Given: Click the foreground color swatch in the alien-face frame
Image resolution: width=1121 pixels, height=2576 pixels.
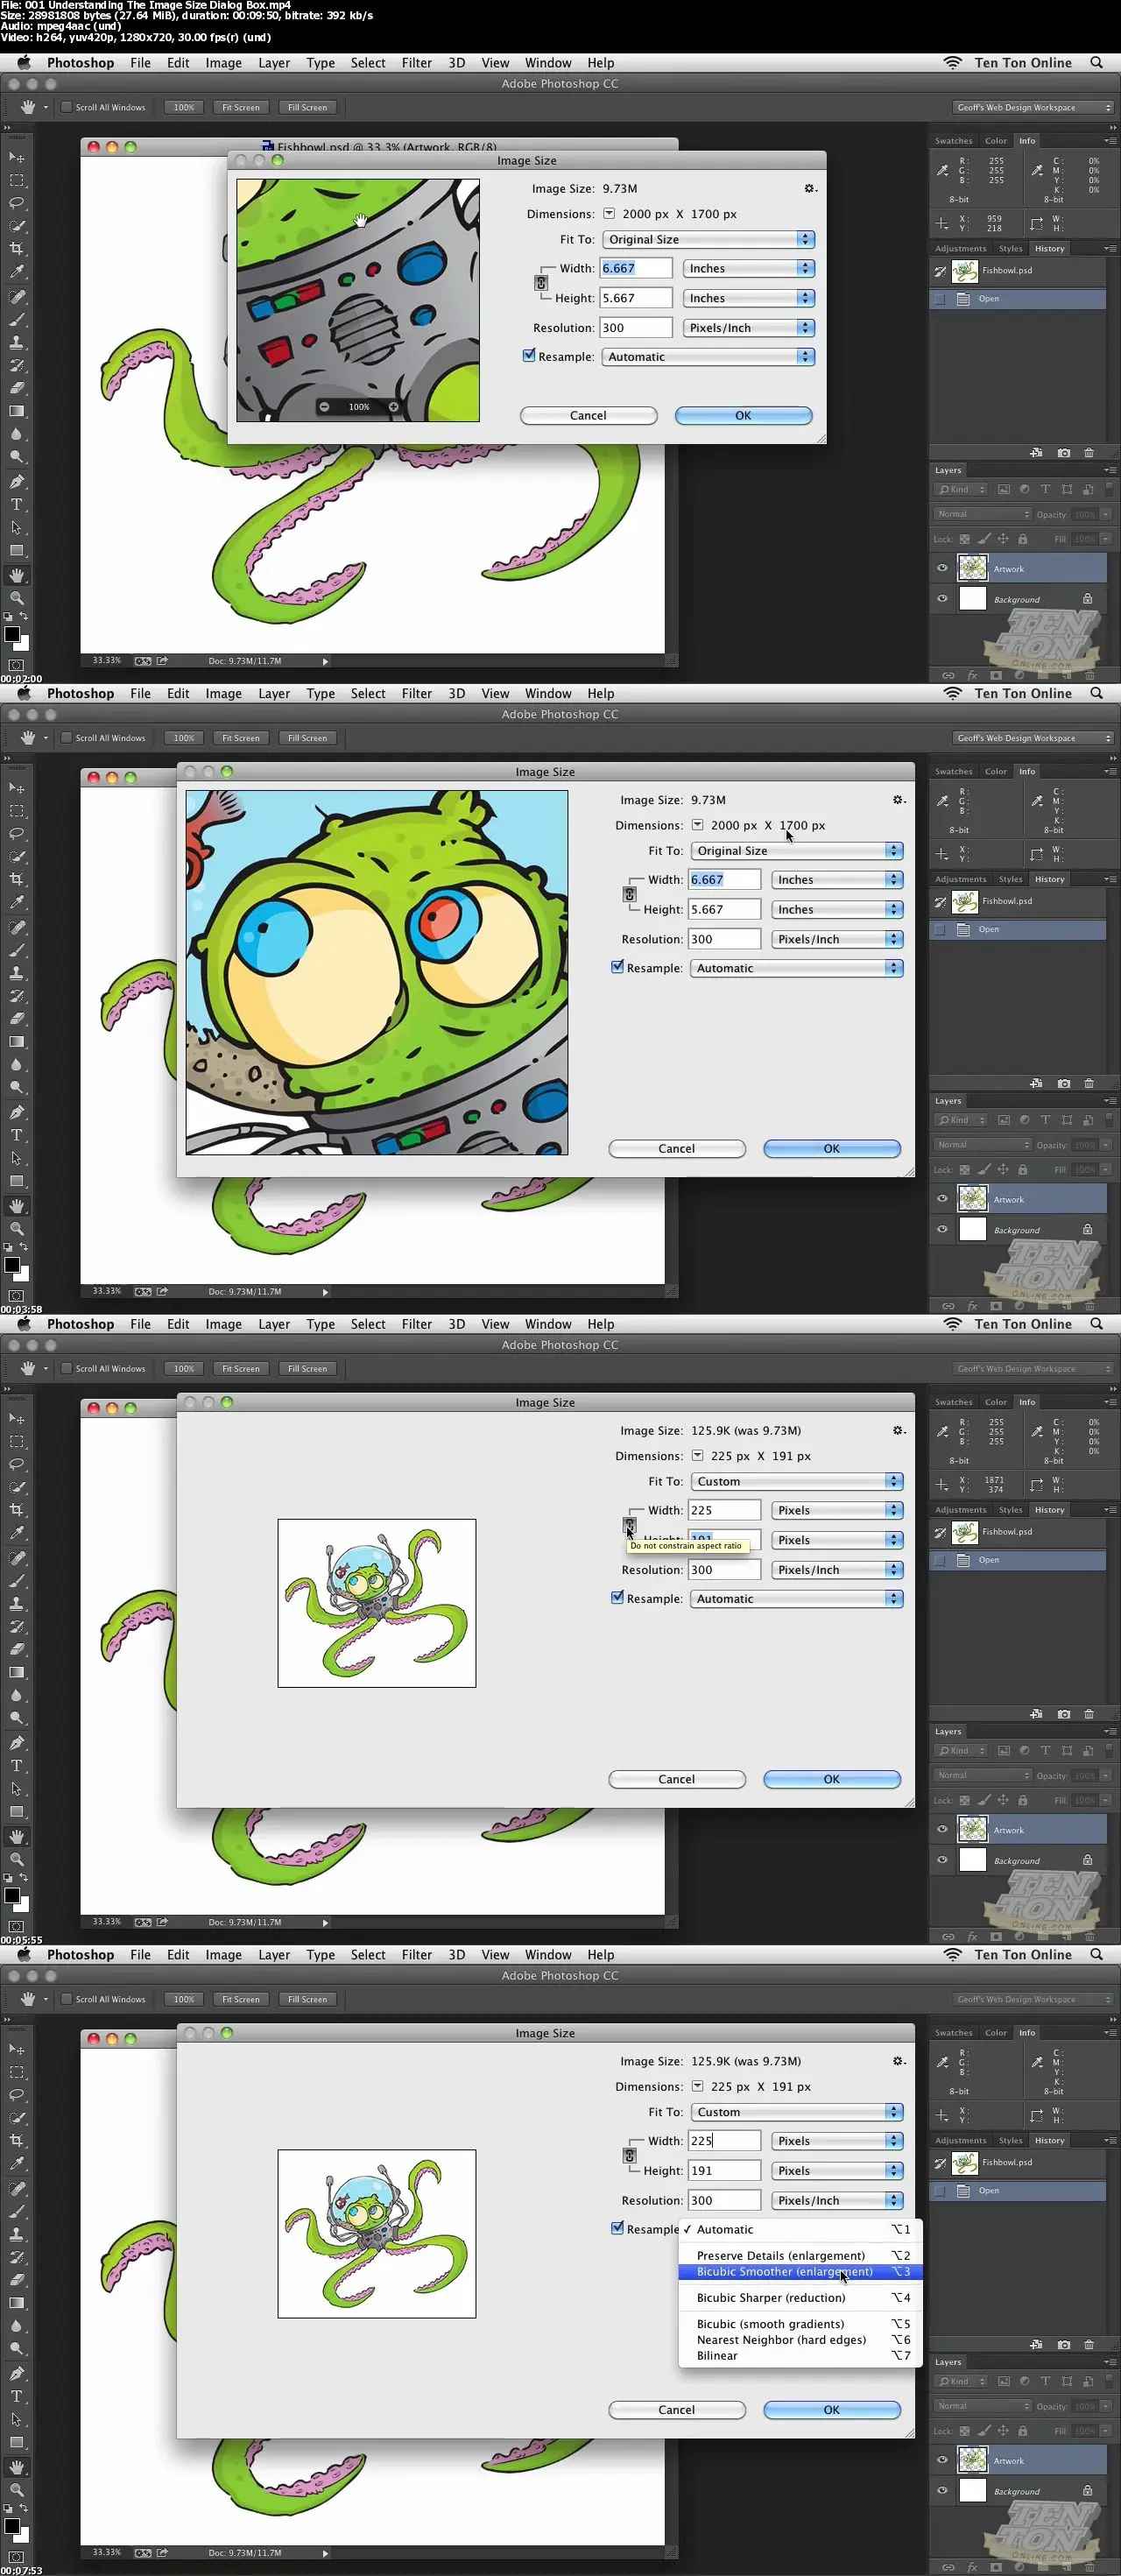Looking at the screenshot, I should pyautogui.click(x=12, y=1265).
